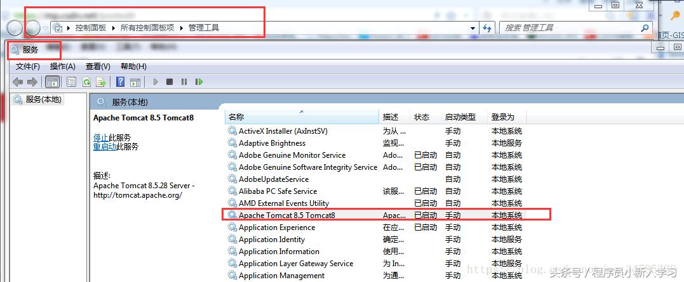This screenshot has width=684, height=282.
Task: Open recent pages dropdown beside forward button
Action: (45, 29)
